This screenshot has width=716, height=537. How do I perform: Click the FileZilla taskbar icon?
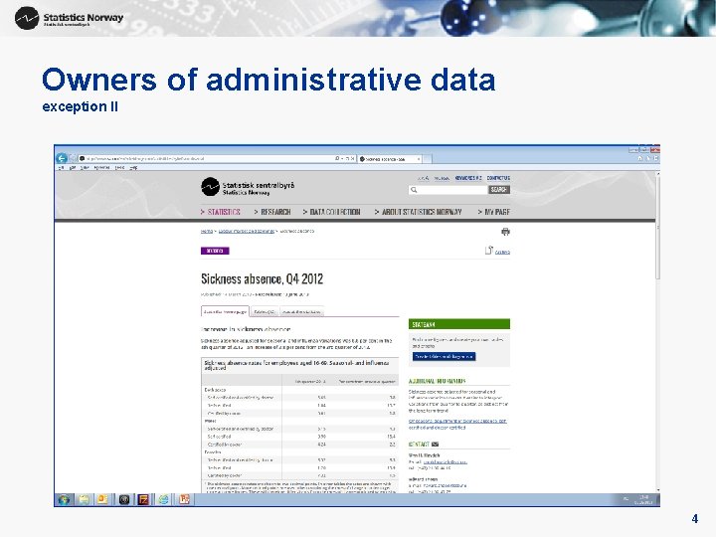point(143,499)
